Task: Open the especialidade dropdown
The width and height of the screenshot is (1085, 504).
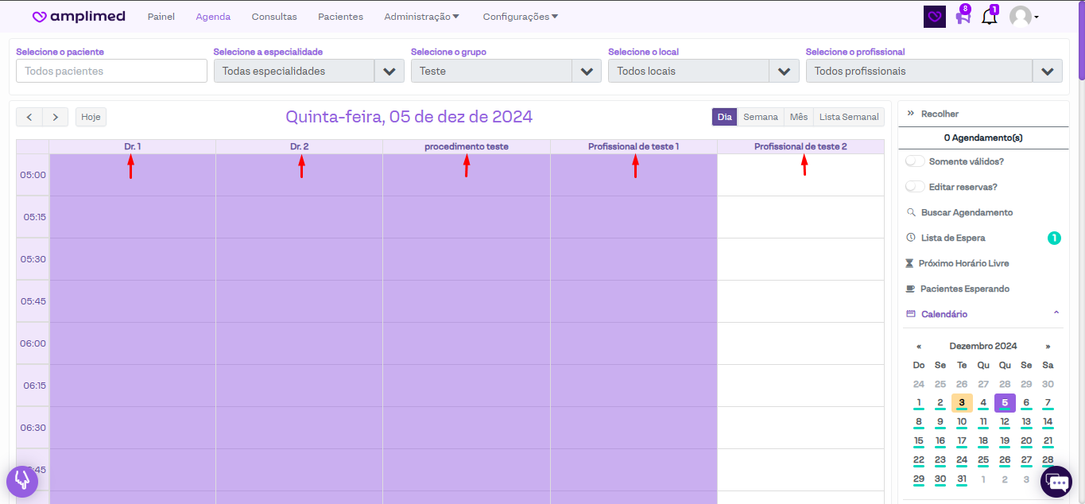Action: click(x=389, y=71)
